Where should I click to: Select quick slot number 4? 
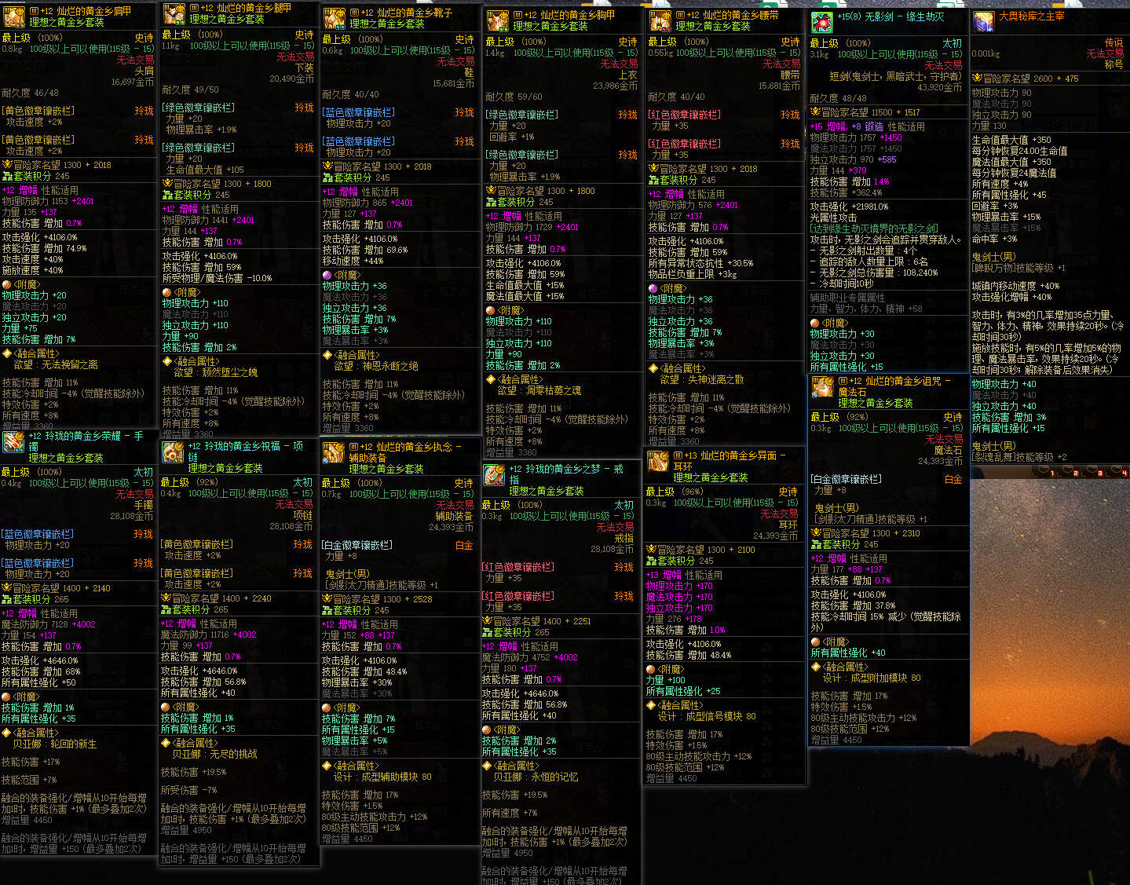click(1116, 472)
